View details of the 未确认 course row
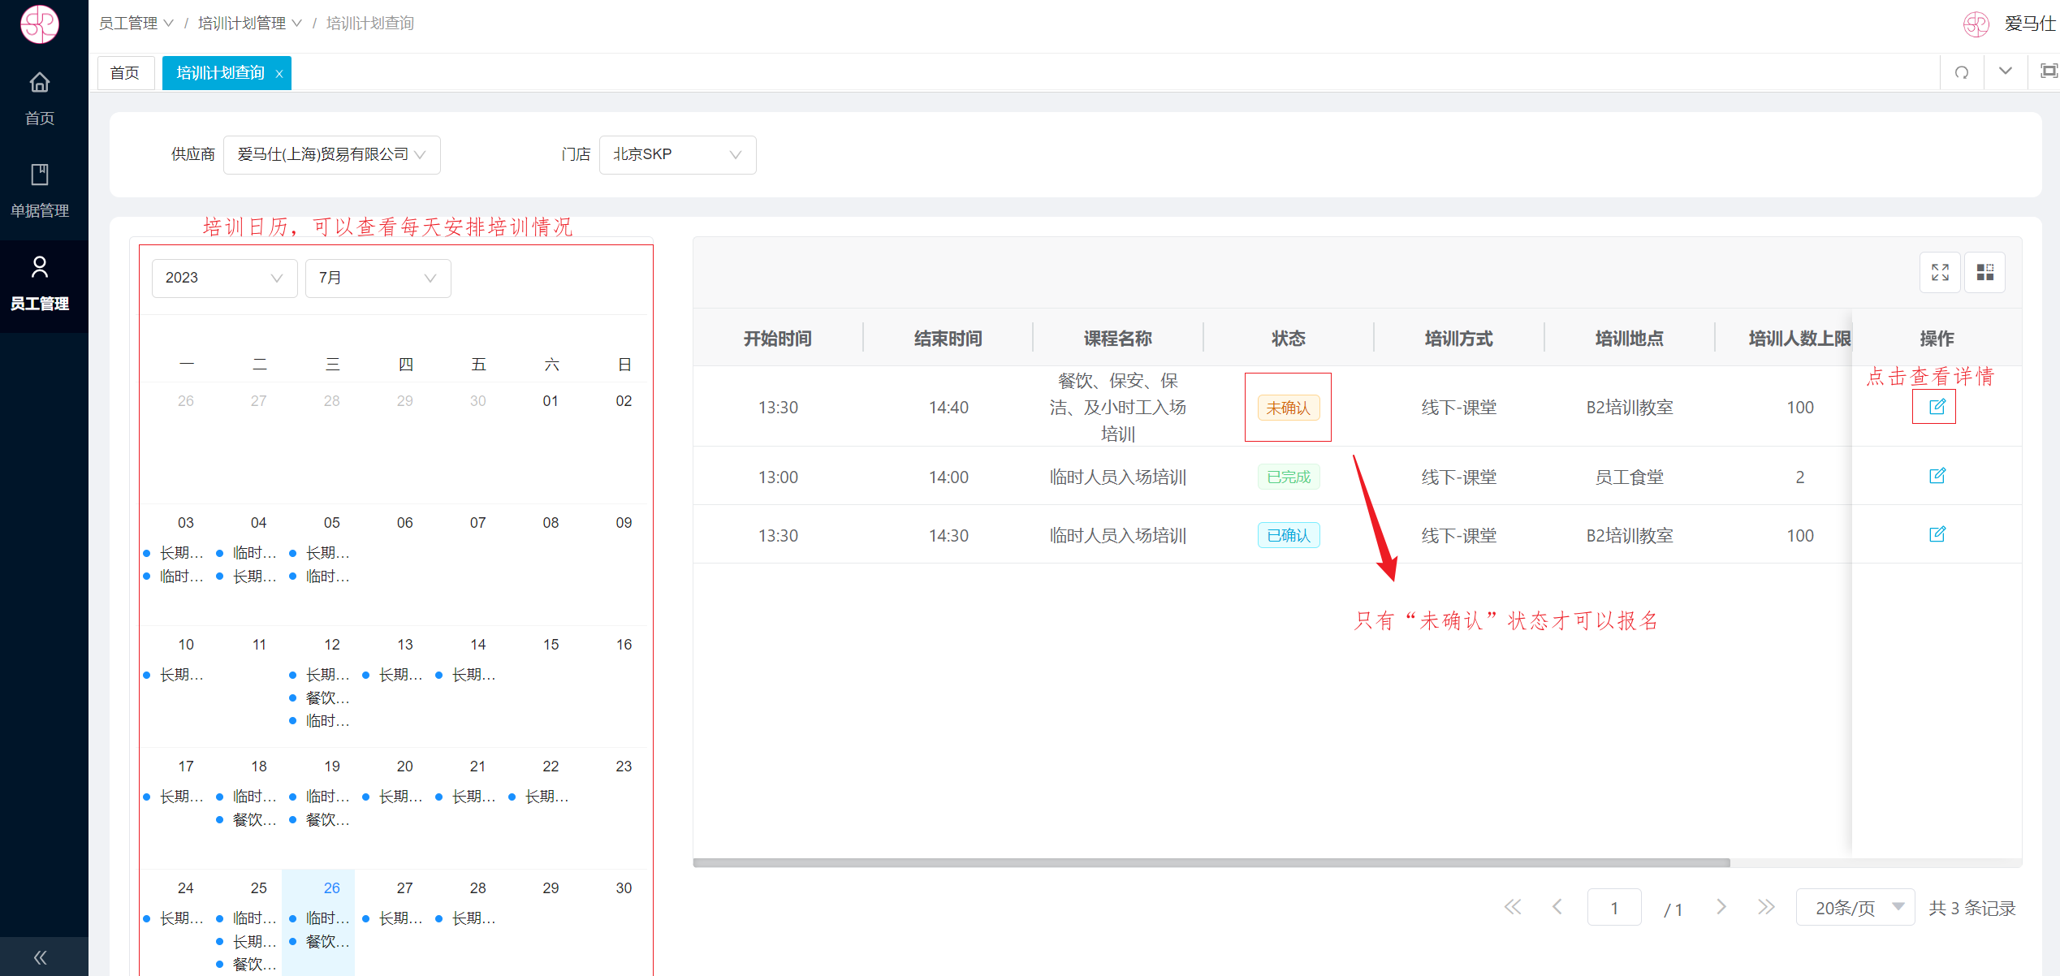The width and height of the screenshot is (2060, 976). 1937,407
